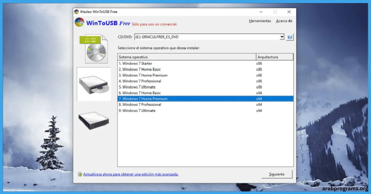Select the CD/DVD drive source icon
371x194 pixels.
[94, 84]
